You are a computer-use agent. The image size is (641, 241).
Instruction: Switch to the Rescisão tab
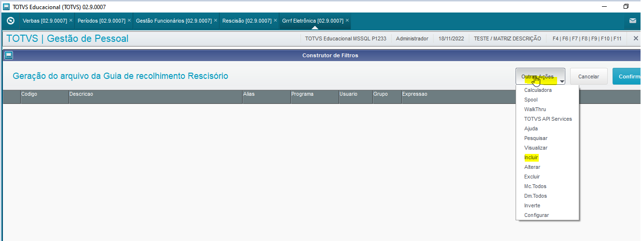tap(246, 21)
